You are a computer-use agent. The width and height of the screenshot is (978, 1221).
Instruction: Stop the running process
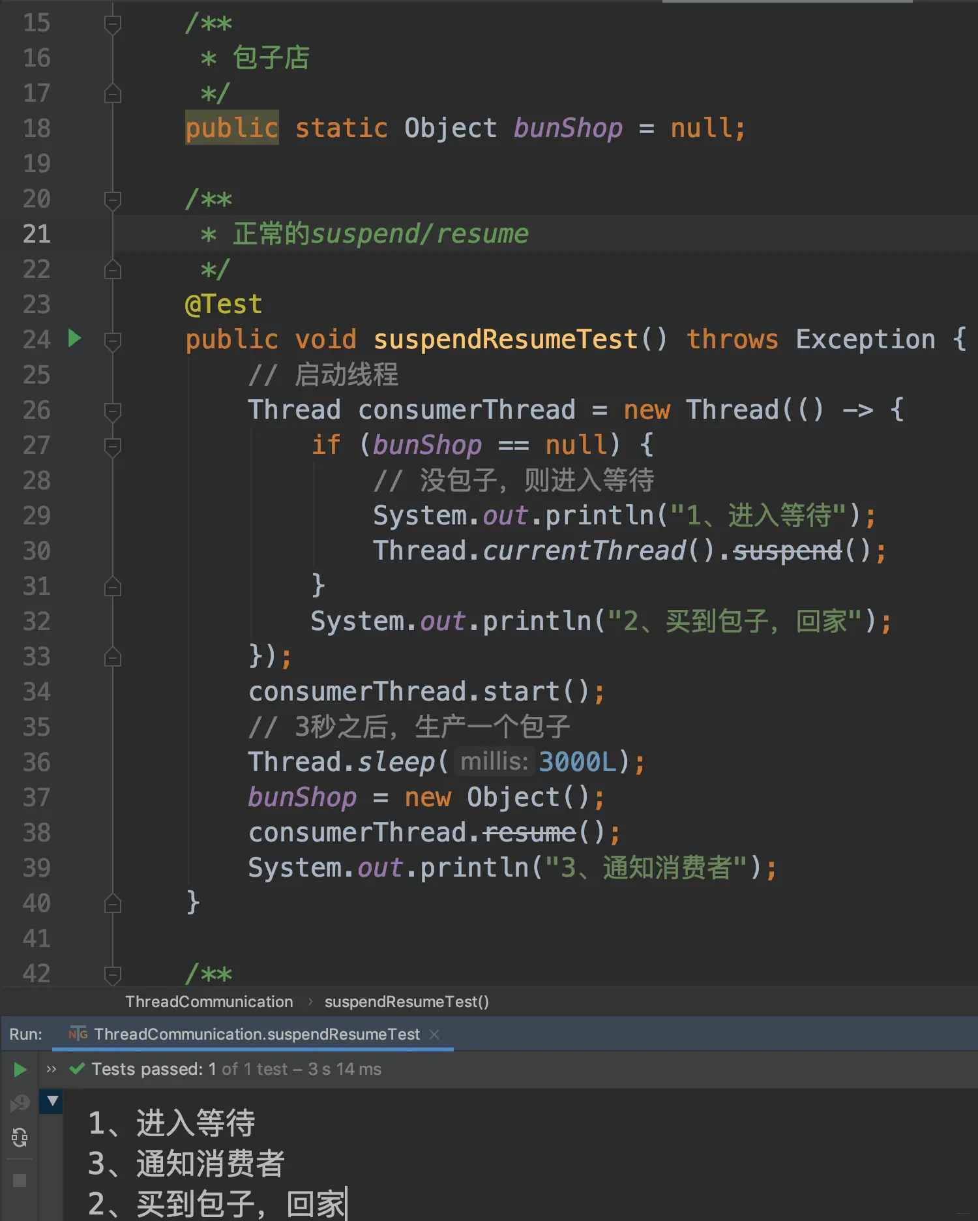(x=20, y=1181)
